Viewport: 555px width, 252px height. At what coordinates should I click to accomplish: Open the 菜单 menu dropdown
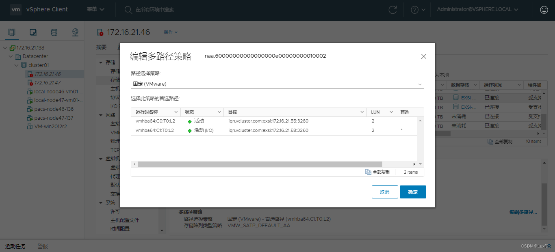[x=95, y=9]
